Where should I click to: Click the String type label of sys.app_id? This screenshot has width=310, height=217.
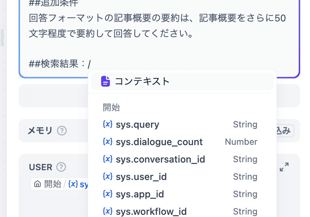(245, 194)
